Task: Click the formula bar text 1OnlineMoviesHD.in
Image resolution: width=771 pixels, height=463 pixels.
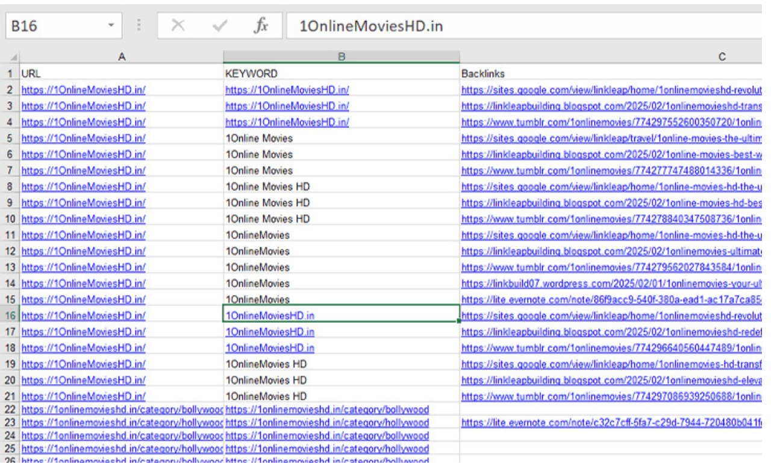Action: (370, 27)
